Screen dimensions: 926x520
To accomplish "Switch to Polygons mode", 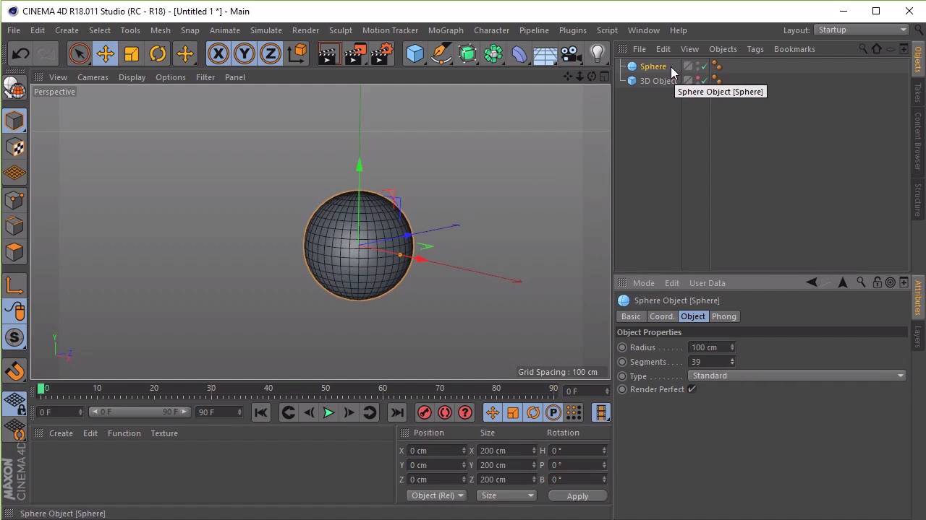I will point(14,252).
